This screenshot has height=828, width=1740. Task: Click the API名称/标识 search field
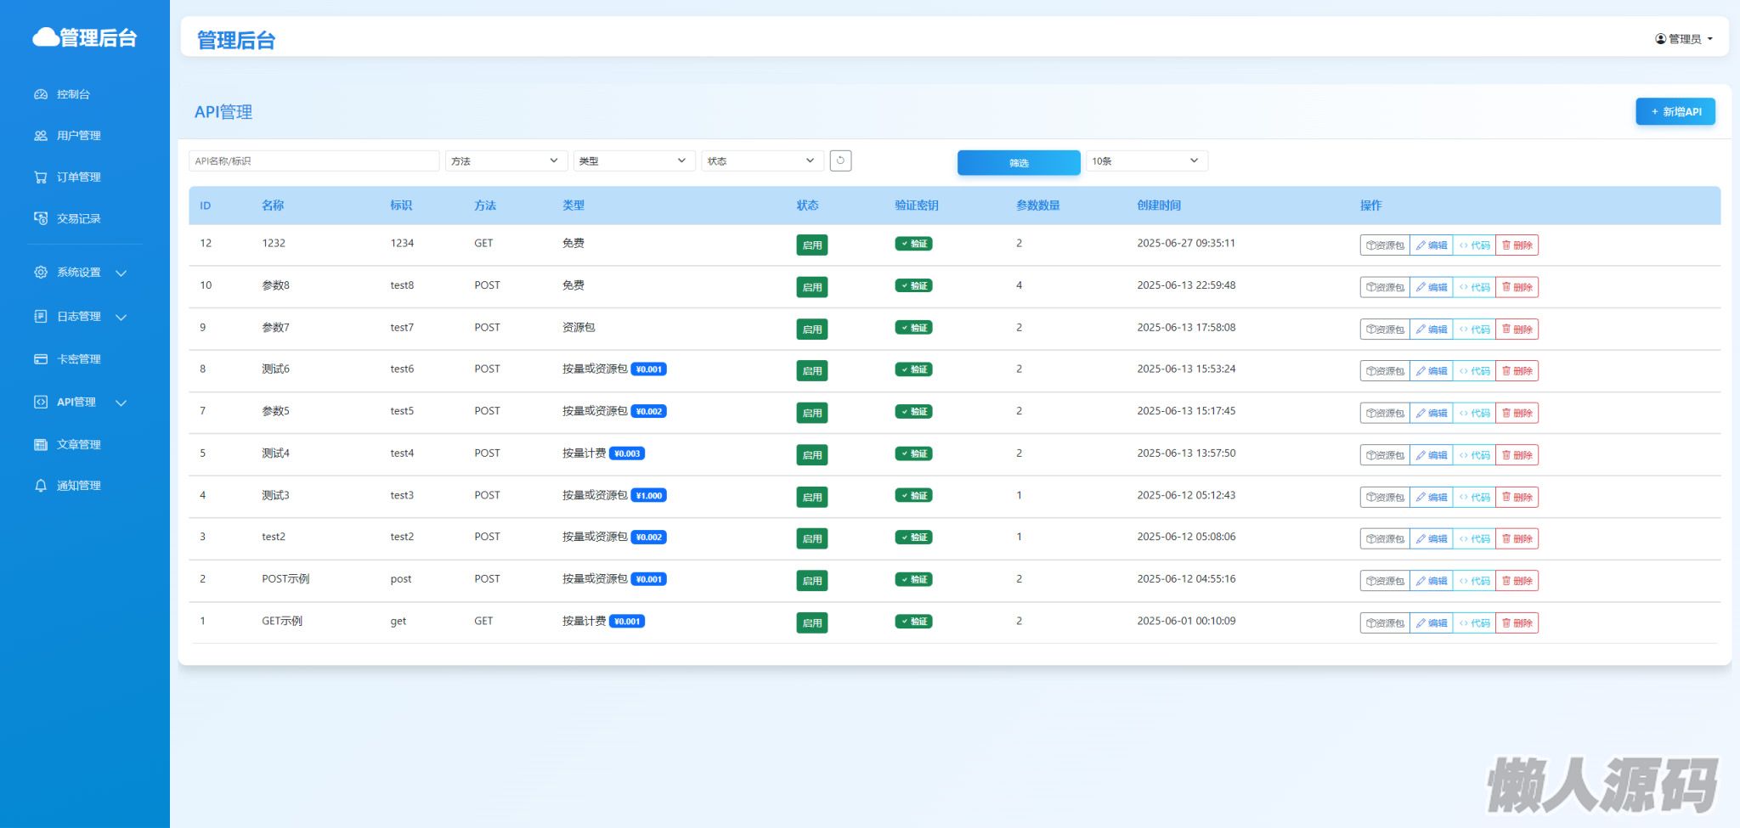(314, 161)
